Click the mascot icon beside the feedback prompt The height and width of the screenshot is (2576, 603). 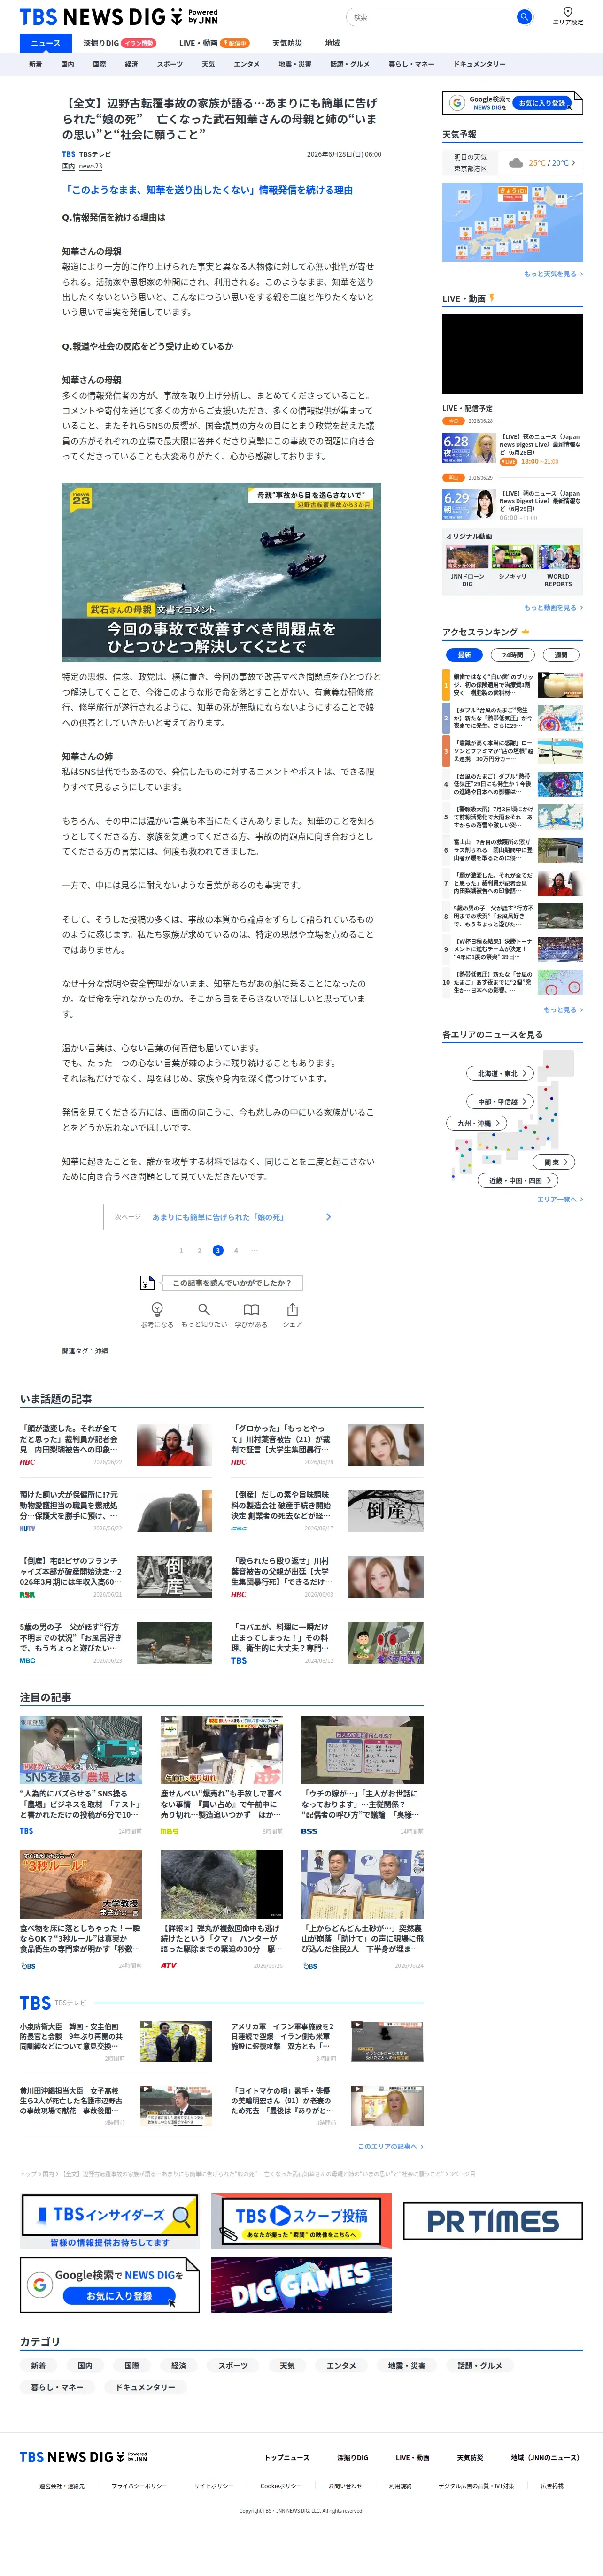click(147, 1282)
